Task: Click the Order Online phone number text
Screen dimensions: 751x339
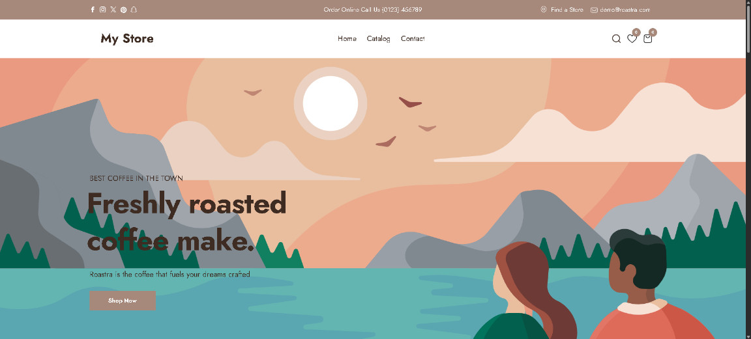Action: coord(373,10)
